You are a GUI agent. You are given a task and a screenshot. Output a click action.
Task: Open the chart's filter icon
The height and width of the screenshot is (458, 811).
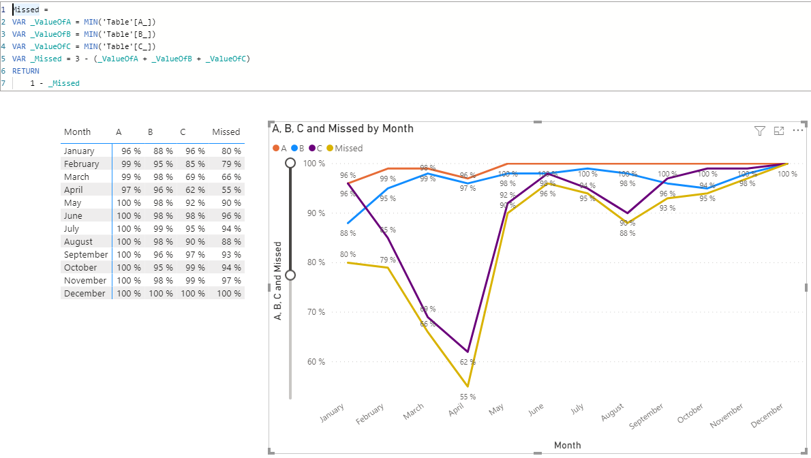tap(759, 131)
